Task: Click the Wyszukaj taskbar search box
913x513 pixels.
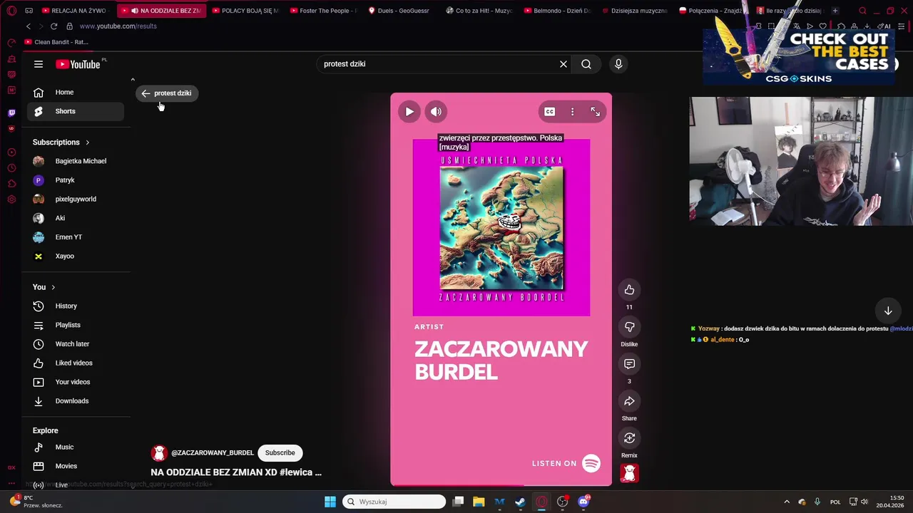Action: tap(394, 502)
